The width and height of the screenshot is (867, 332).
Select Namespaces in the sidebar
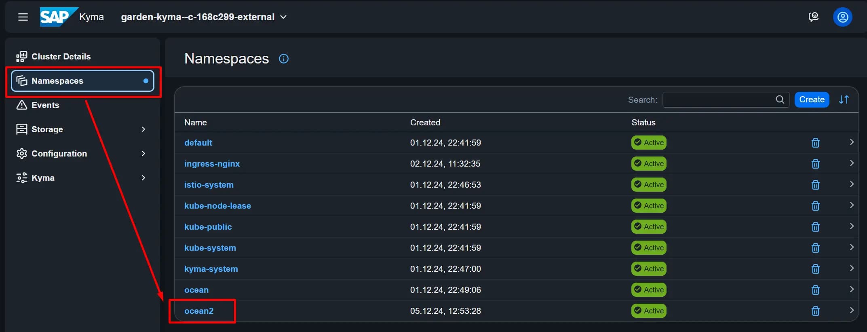click(82, 81)
